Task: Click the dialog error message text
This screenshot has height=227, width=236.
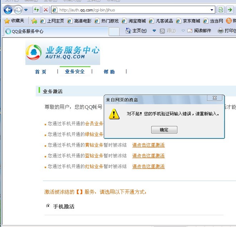Action: 173,114
